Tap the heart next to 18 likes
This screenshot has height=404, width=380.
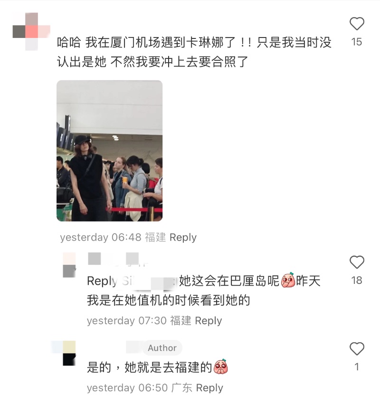[x=357, y=262]
